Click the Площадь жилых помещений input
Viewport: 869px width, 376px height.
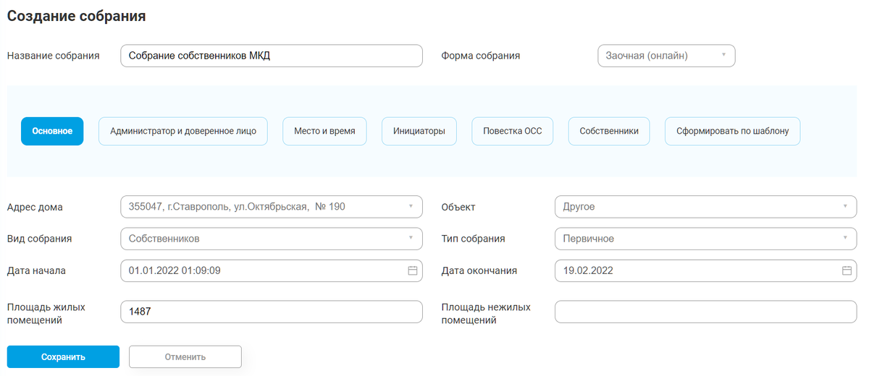271,312
